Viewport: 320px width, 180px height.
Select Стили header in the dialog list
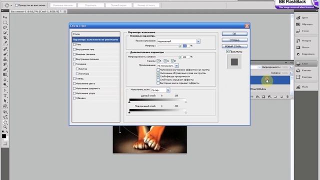click(95, 34)
